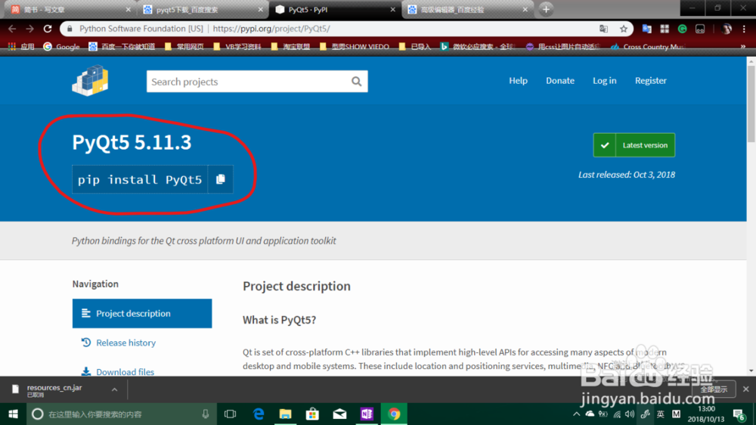Reload the PyPI page
Image resolution: width=756 pixels, height=425 pixels.
click(47, 29)
